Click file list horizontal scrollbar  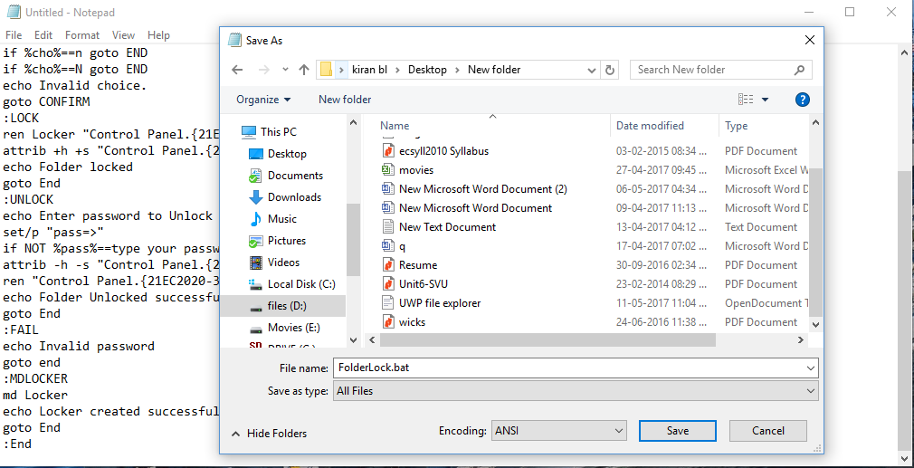547,339
